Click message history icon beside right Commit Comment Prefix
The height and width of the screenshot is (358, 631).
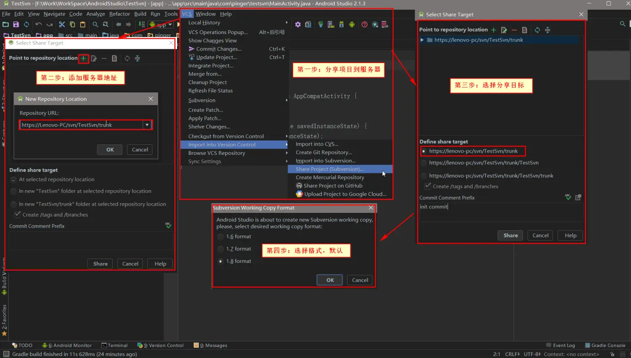[578, 197]
